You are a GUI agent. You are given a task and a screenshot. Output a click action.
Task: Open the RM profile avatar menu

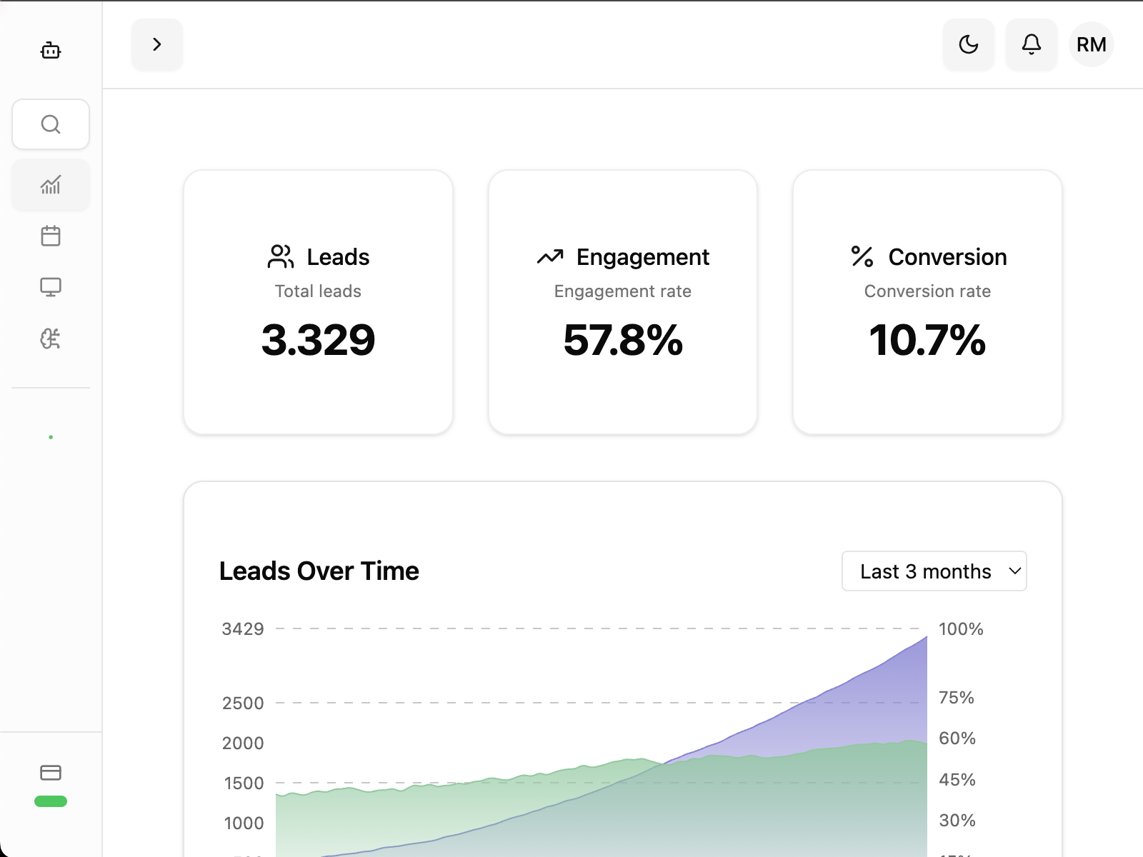coord(1091,44)
